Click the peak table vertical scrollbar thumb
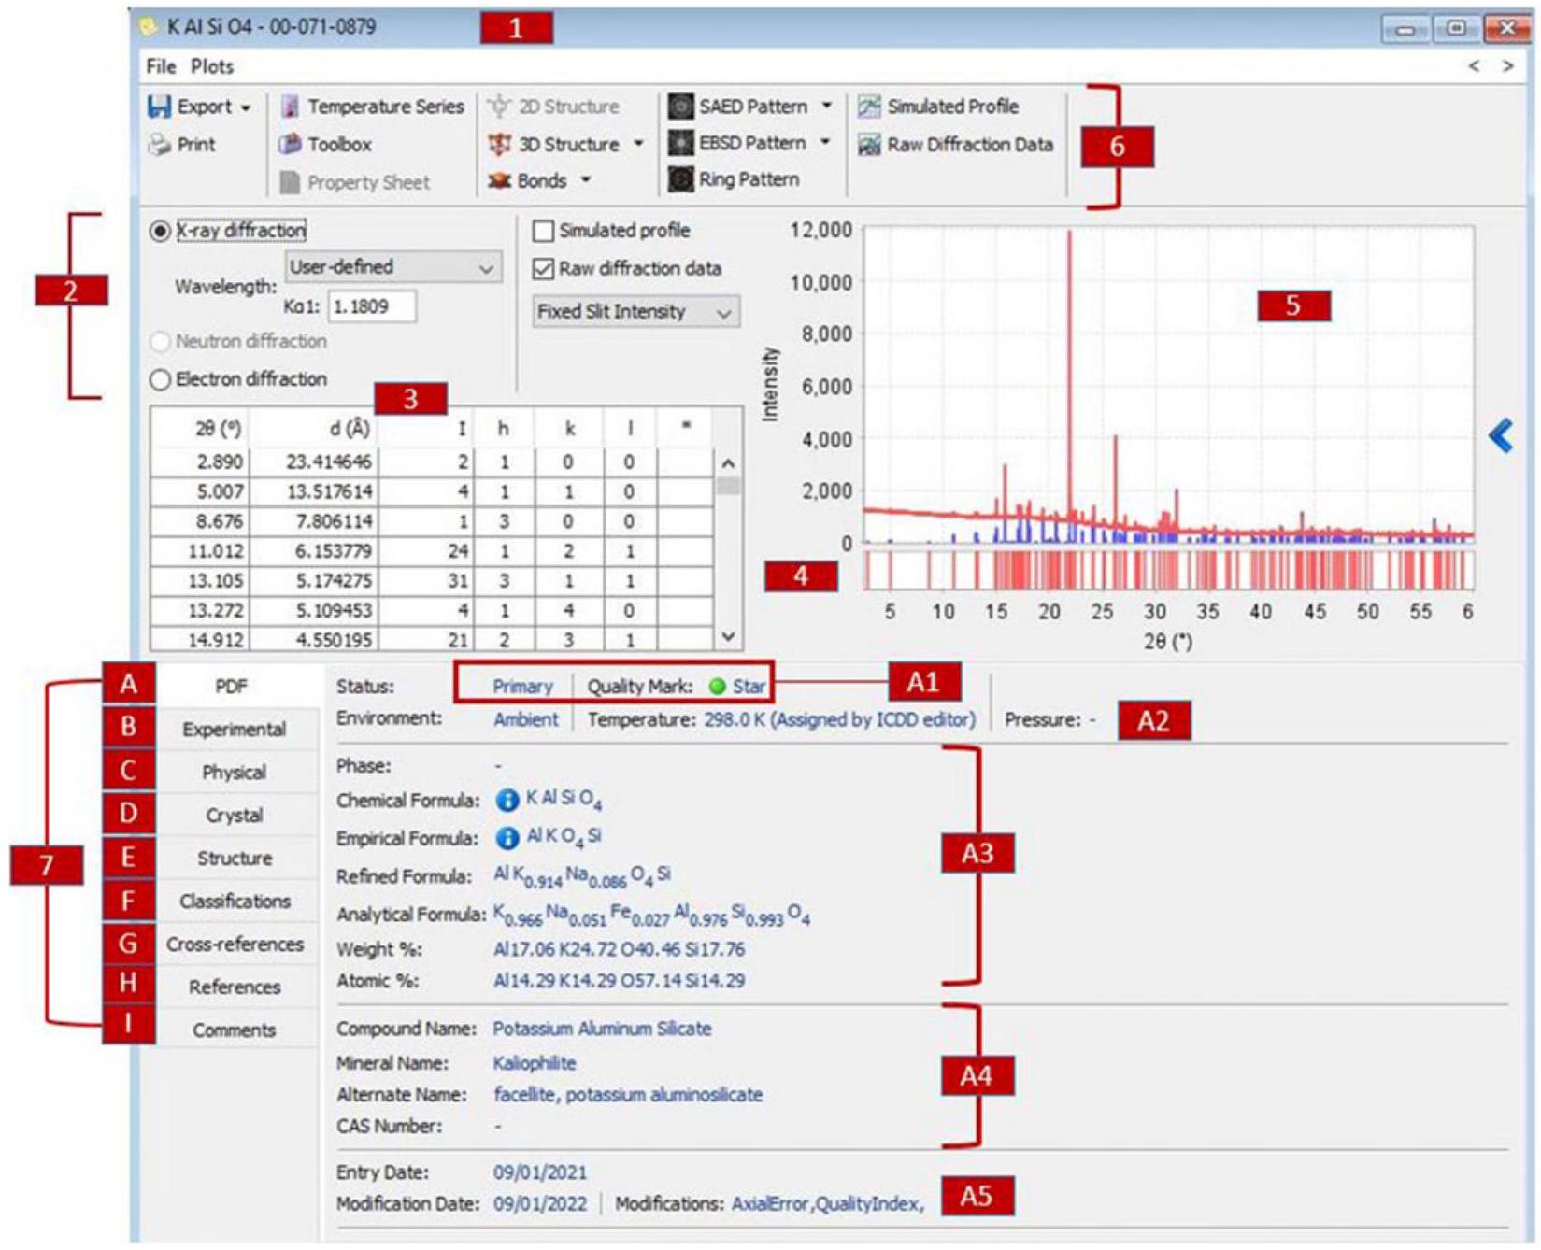1541x1250 pixels. coord(728,486)
